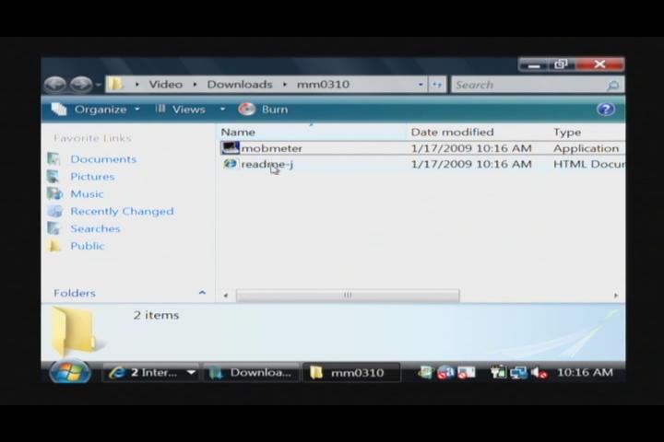Sort by the Date modified column header
Viewport: 664px width, 442px height.
[478, 132]
